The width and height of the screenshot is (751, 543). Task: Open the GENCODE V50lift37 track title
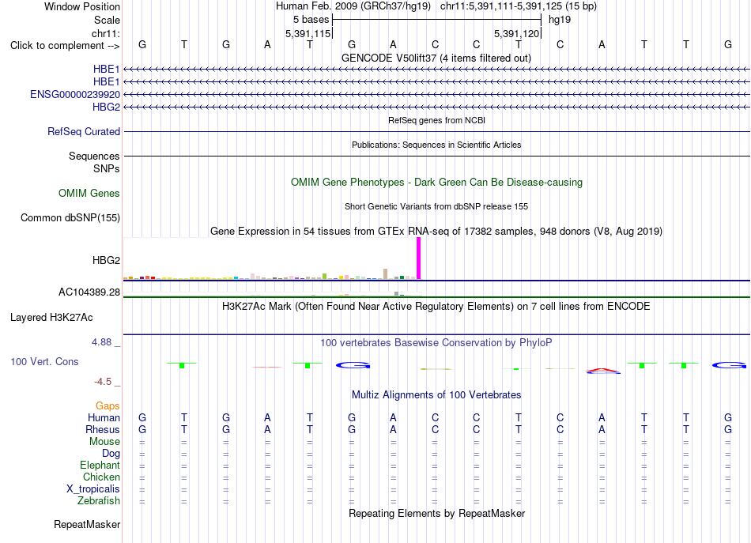point(436,58)
